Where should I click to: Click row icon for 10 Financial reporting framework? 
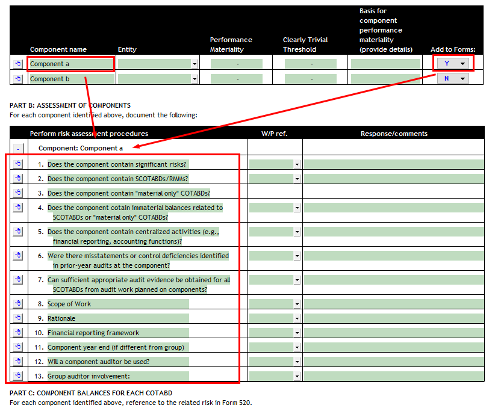[x=18, y=332]
